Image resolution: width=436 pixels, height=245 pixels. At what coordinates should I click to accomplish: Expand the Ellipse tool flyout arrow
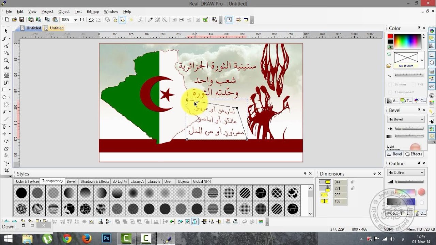click(10, 97)
